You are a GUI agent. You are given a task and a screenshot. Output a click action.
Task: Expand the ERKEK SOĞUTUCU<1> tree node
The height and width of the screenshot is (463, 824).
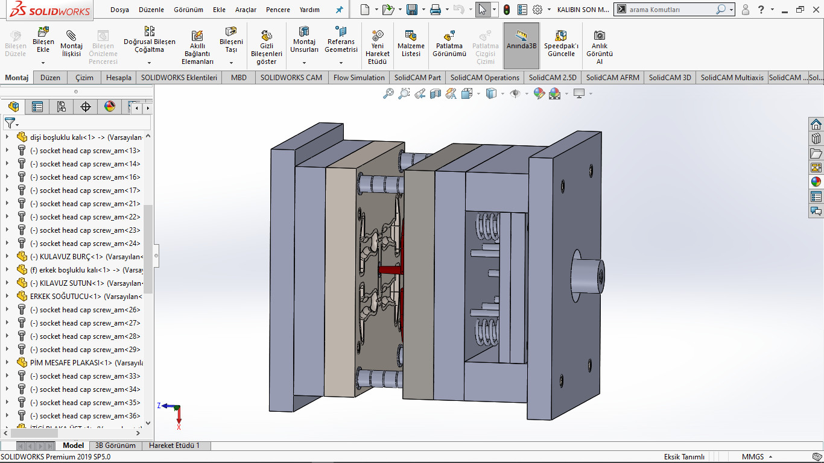7,297
